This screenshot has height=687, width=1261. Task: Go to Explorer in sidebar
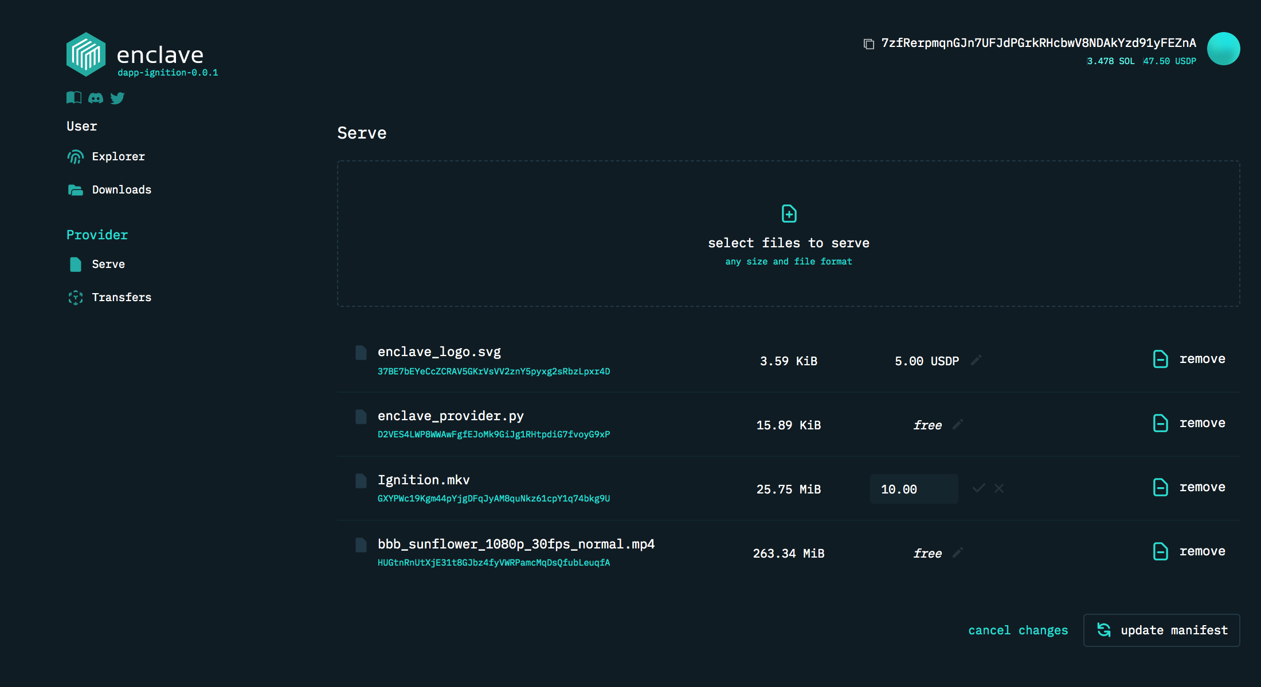pyautogui.click(x=118, y=156)
